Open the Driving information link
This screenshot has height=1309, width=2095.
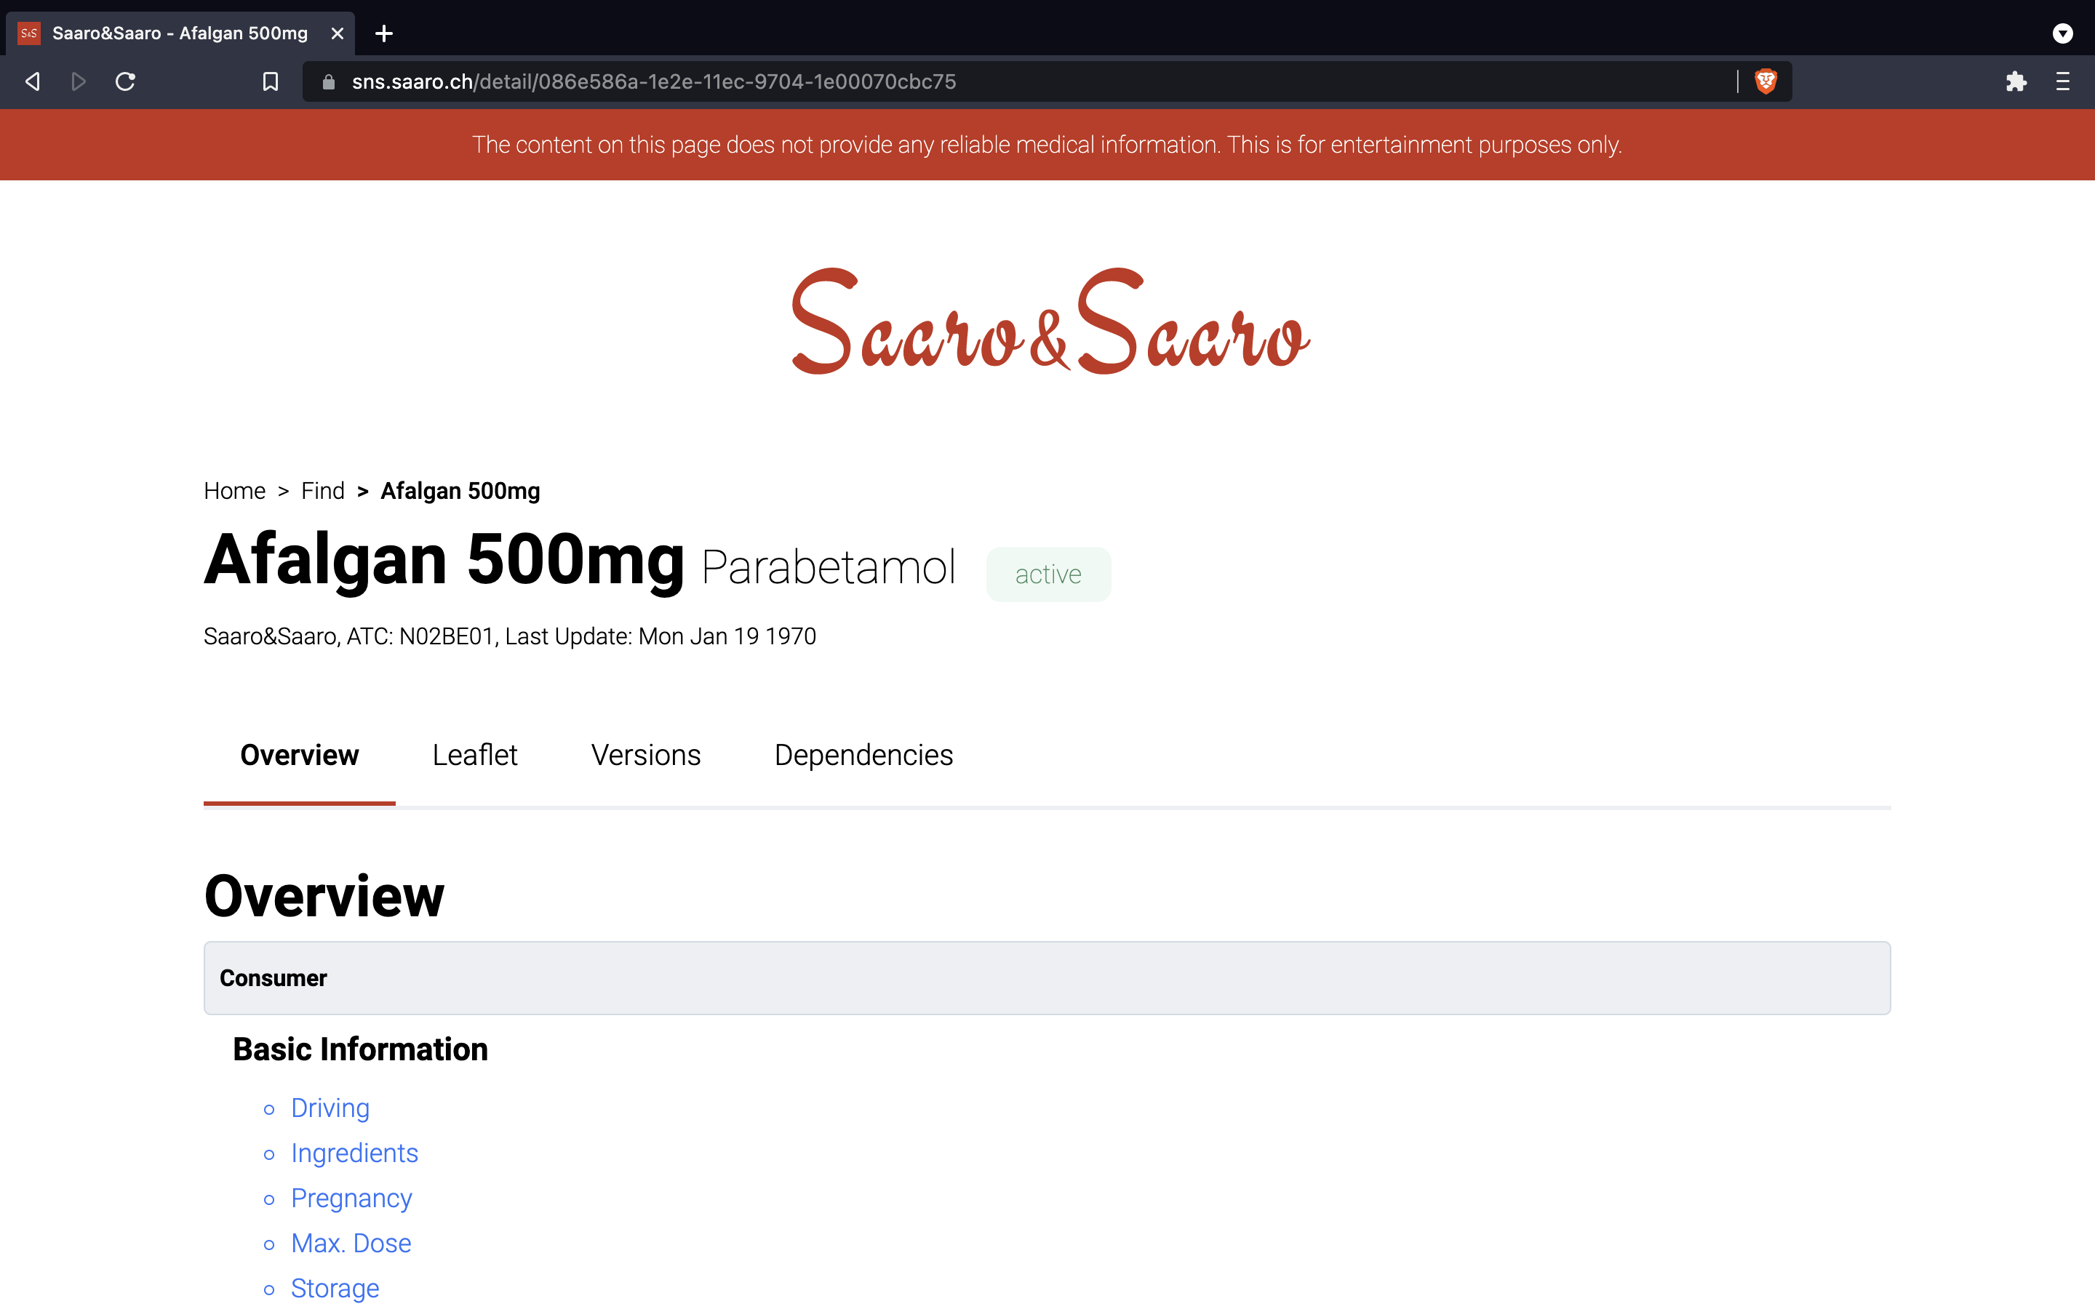coord(330,1108)
